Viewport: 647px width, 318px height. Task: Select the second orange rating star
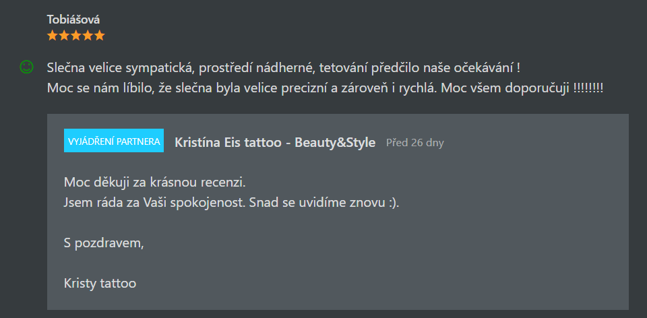click(x=65, y=36)
